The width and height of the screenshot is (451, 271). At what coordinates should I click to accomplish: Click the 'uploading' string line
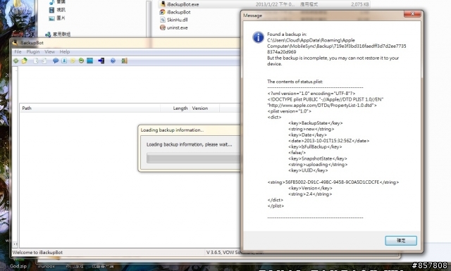click(x=318, y=165)
